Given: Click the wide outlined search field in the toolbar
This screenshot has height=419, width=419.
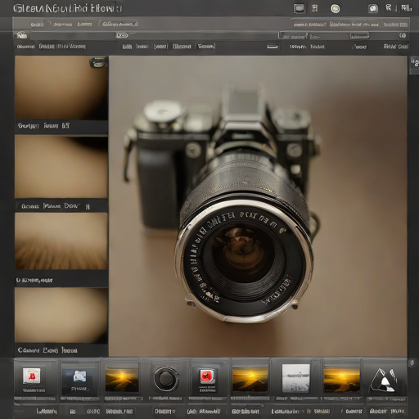Looking at the screenshot, I should click(293, 36).
